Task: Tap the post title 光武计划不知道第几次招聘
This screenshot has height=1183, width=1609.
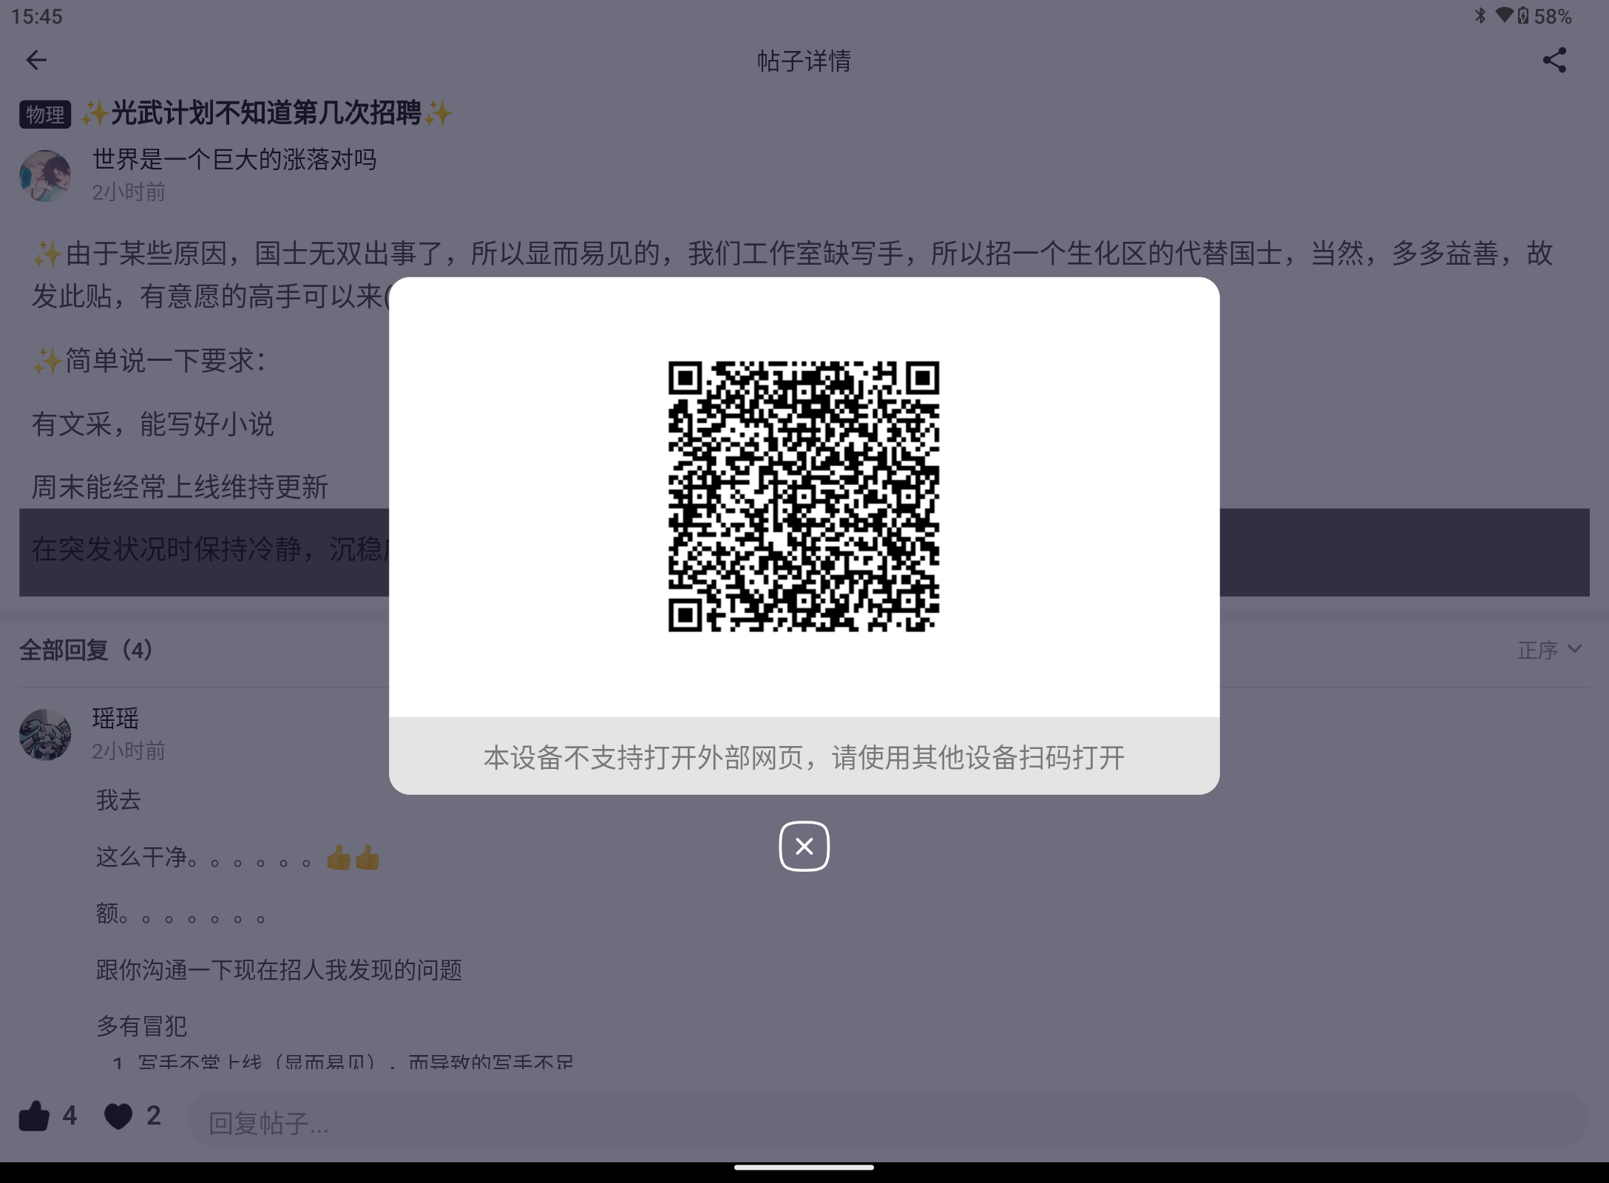Action: pyautogui.click(x=266, y=113)
